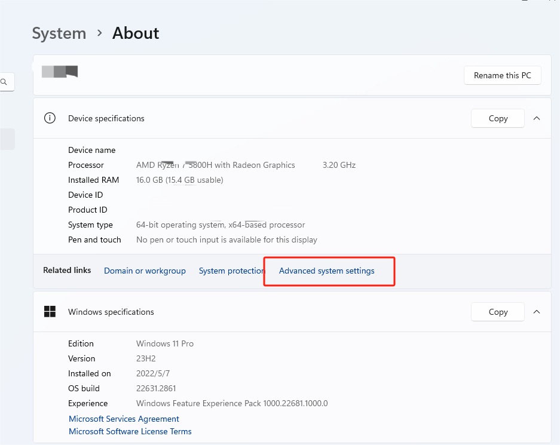This screenshot has height=445, width=560.
Task: Click the search magnifier icon
Action: [4, 82]
